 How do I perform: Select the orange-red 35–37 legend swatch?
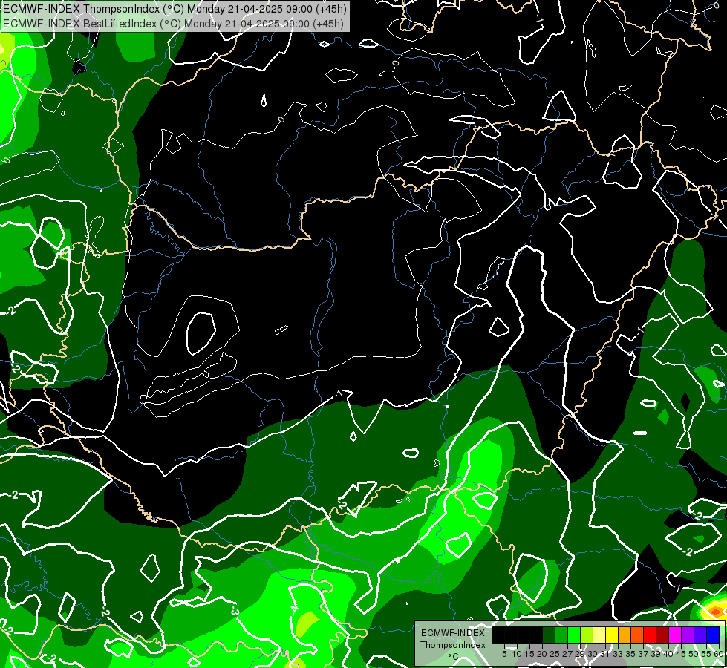coord(637,635)
